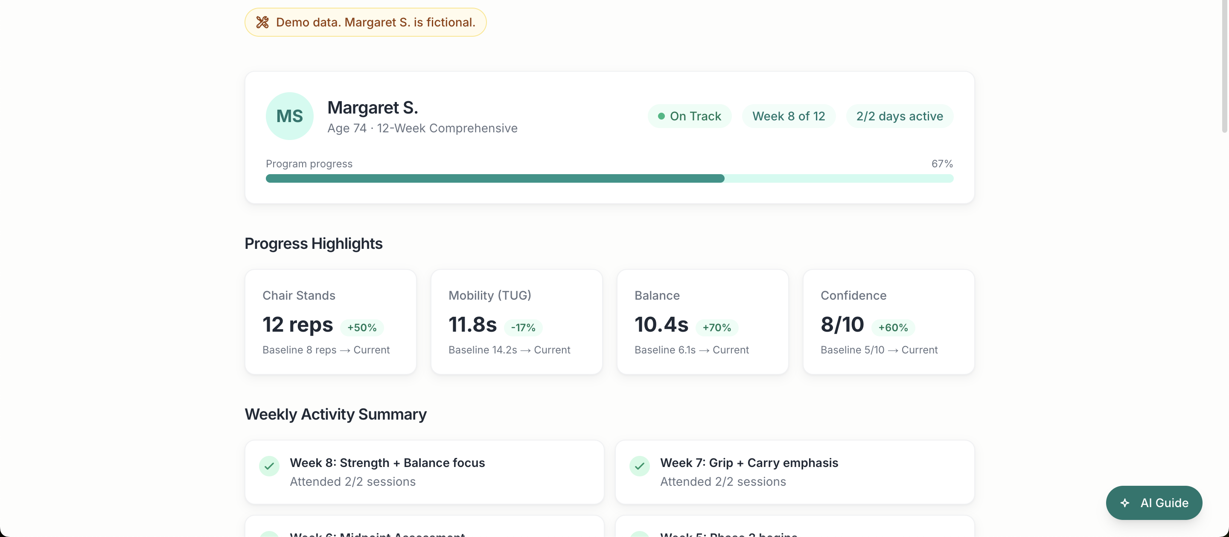Viewport: 1229px width, 537px height.
Task: Click the sparkle icon in AI Guide
Action: [x=1124, y=503]
